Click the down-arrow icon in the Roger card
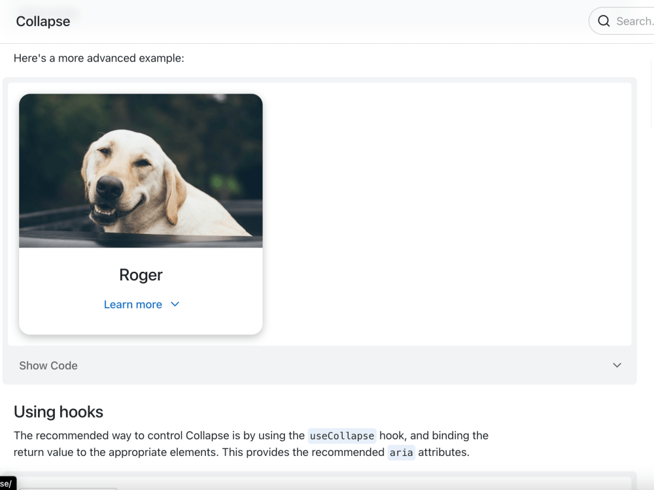654x490 pixels. point(175,304)
